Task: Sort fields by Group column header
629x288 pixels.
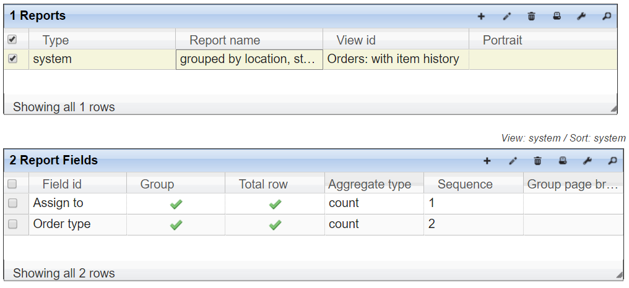Action: point(176,184)
